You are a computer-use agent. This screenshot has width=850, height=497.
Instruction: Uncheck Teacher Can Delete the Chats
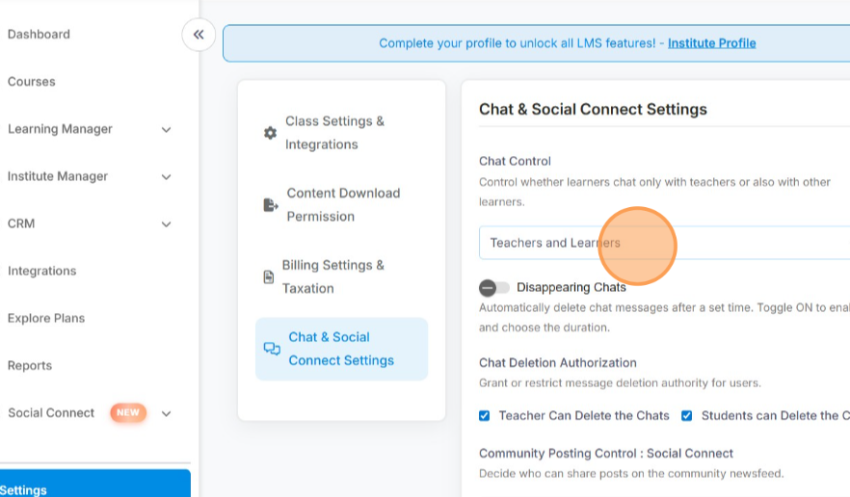point(485,416)
